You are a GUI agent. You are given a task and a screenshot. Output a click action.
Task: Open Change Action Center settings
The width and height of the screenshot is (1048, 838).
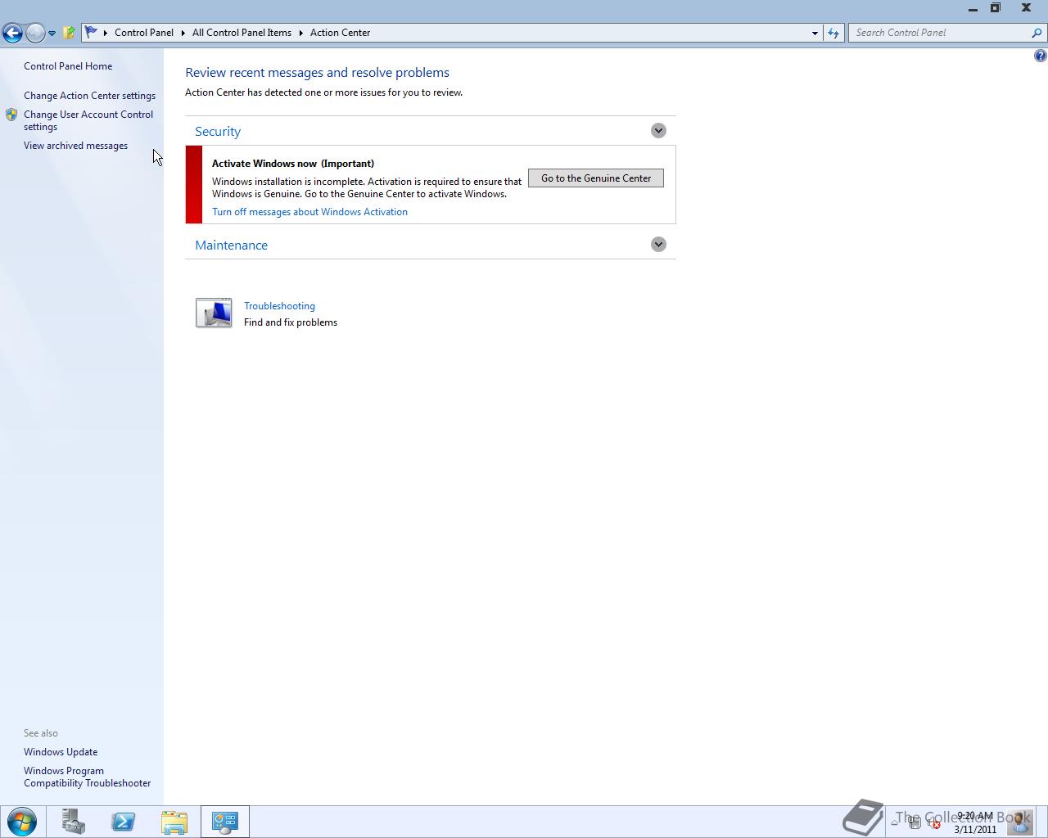point(89,96)
